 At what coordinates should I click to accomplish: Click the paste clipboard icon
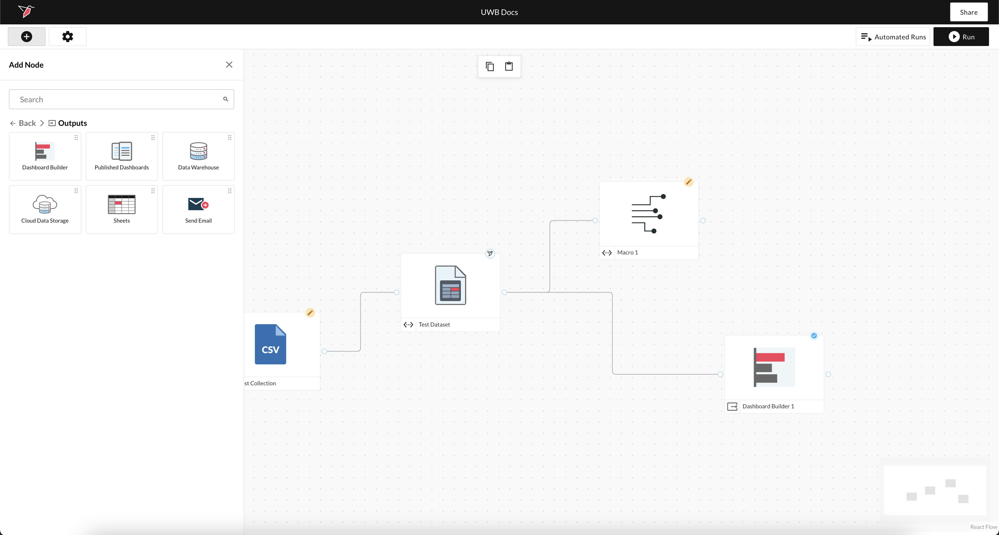pyautogui.click(x=509, y=67)
